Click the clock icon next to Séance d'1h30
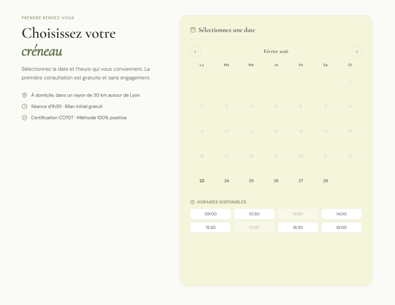The height and width of the screenshot is (305, 395). [x=24, y=107]
